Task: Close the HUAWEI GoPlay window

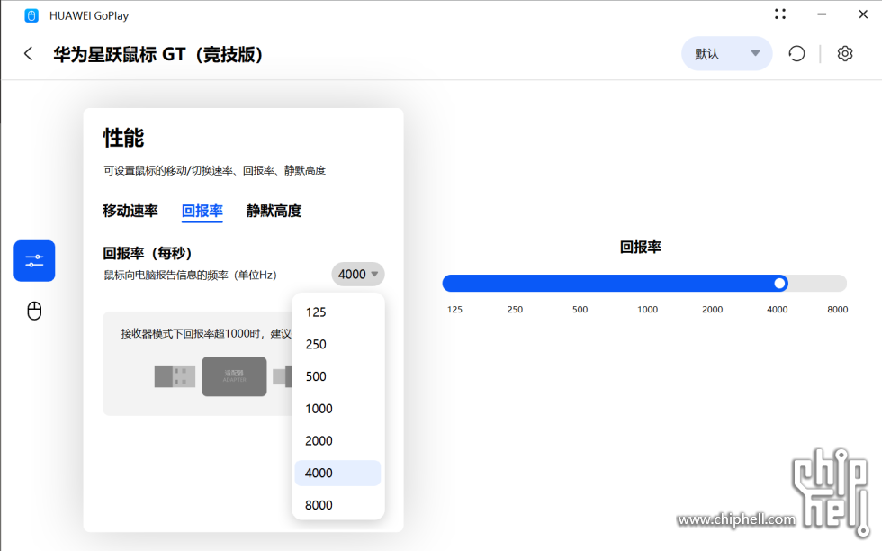Action: [x=863, y=14]
